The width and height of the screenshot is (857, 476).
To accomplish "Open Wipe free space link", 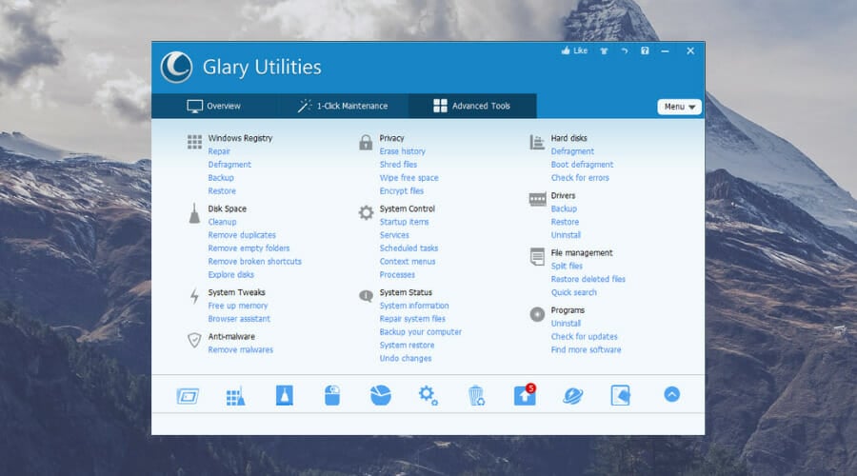I will [x=409, y=178].
